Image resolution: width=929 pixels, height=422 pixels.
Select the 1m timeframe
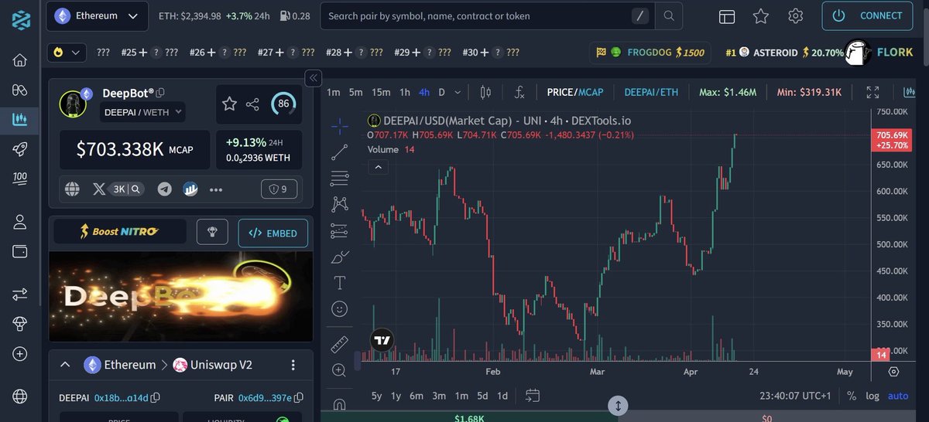pos(333,92)
